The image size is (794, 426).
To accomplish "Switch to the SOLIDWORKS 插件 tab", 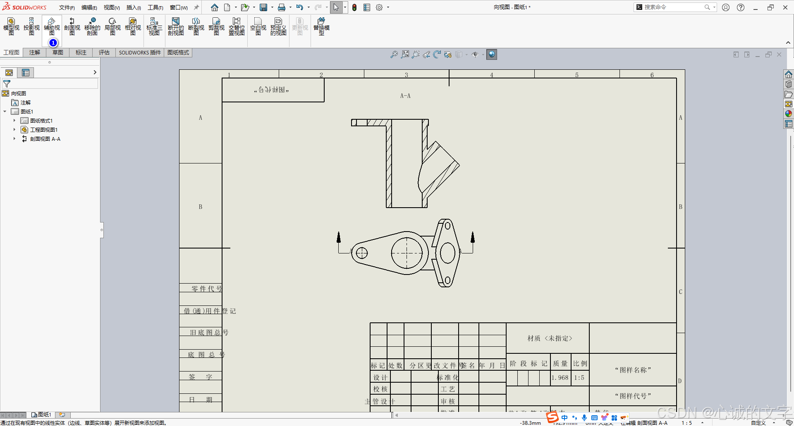I will [140, 52].
